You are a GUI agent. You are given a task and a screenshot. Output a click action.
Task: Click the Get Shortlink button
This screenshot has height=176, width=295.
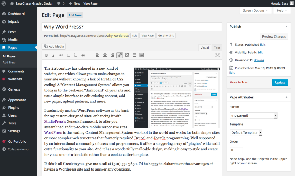166,35
